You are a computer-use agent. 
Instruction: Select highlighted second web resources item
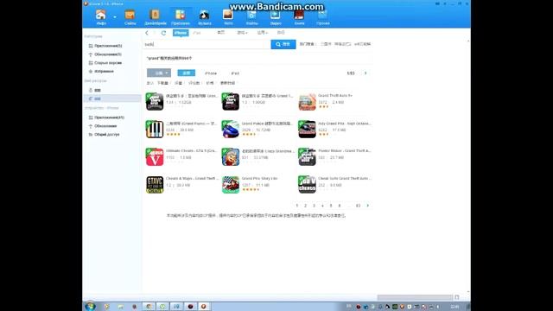coord(112,98)
